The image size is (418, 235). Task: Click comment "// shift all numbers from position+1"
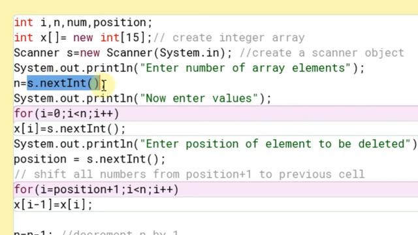tap(133, 174)
